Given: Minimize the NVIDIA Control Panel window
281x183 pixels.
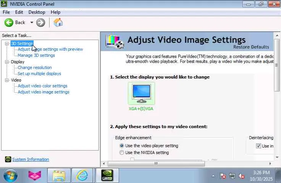Looking at the screenshot, I should pos(248,4).
